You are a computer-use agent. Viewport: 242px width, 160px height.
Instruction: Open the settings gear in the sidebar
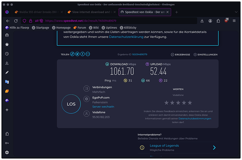7,153
